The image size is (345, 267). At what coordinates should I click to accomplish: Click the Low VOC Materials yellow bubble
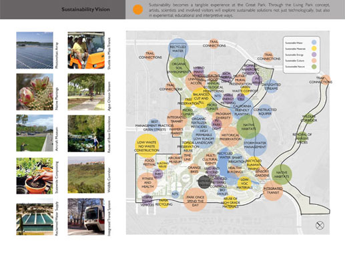pos(244,184)
